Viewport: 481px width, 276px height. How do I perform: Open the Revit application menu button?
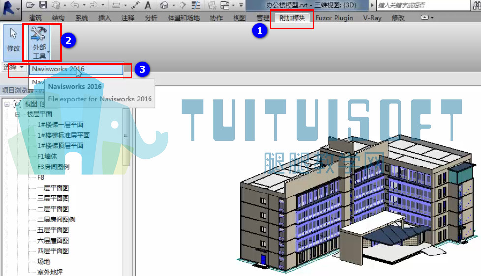(10, 8)
